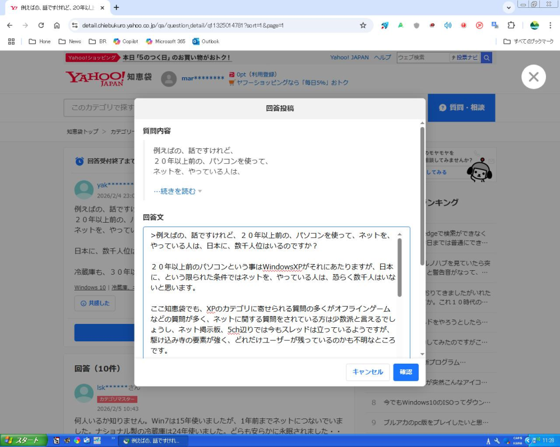Show hidden system tray icons arrow

(x=527, y=441)
